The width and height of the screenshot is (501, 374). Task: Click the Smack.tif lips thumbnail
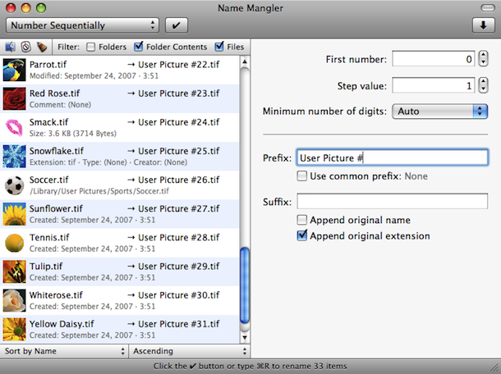[x=15, y=128]
